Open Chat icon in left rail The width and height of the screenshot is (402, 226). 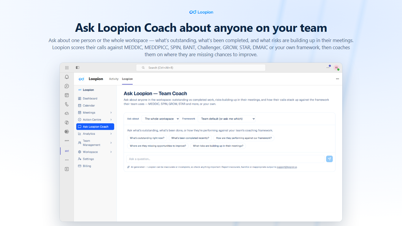67,86
